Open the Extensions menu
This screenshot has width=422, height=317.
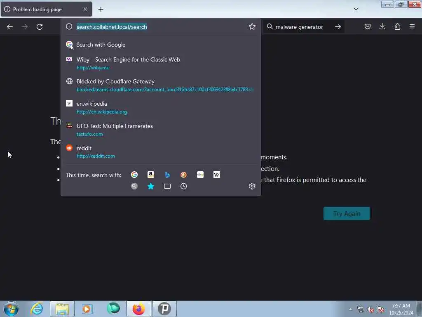397,26
